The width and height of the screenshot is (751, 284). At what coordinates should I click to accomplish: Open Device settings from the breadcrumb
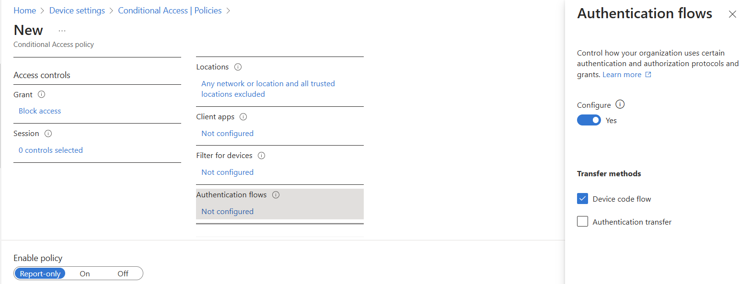pyautogui.click(x=77, y=10)
